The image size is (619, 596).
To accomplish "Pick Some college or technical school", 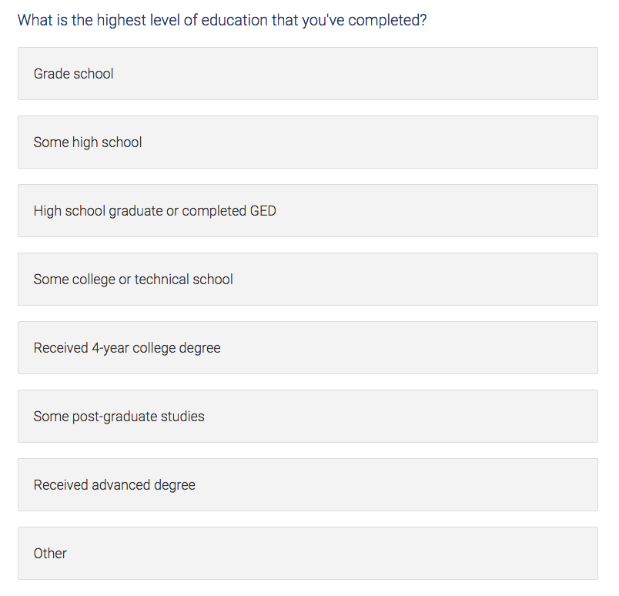I will click(308, 280).
